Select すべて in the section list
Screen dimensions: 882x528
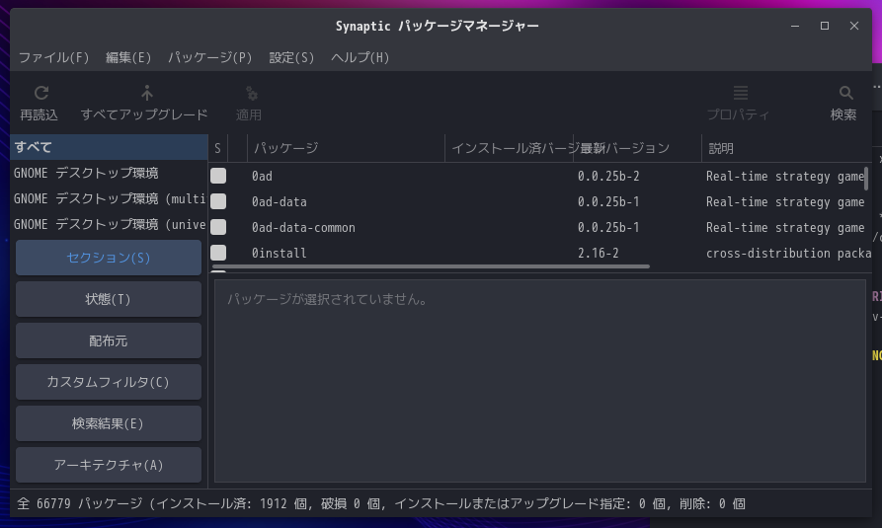109,147
